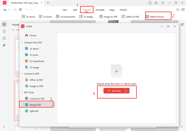The height and width of the screenshot is (131, 186).
Task: Click the Redo arrow
Action: [x=32, y=10]
